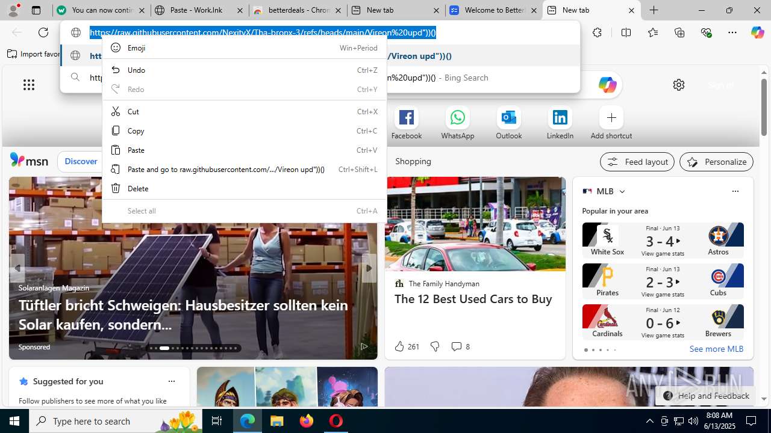Viewport: 771px width, 433px height.
Task: Choose Delete in context menu
Action: pyautogui.click(x=244, y=188)
